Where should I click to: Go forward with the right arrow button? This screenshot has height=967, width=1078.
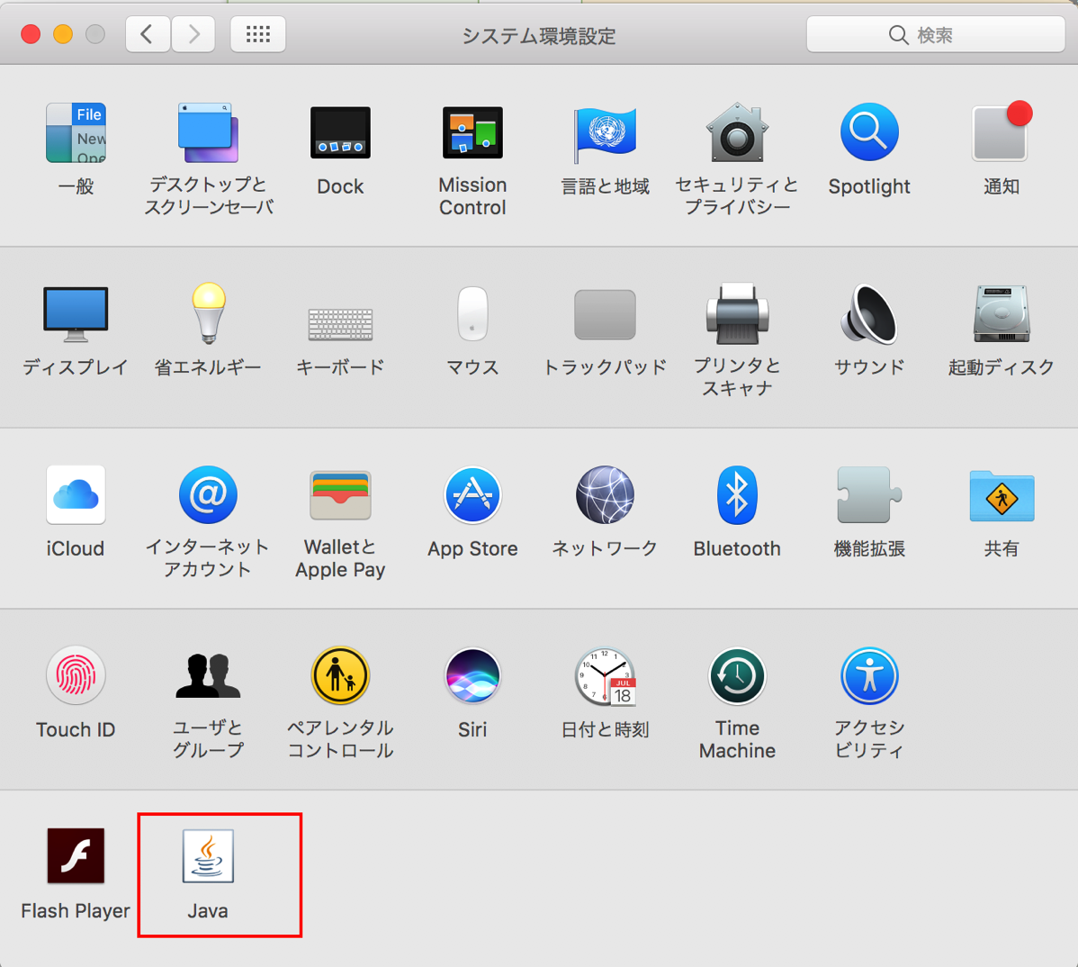193,34
